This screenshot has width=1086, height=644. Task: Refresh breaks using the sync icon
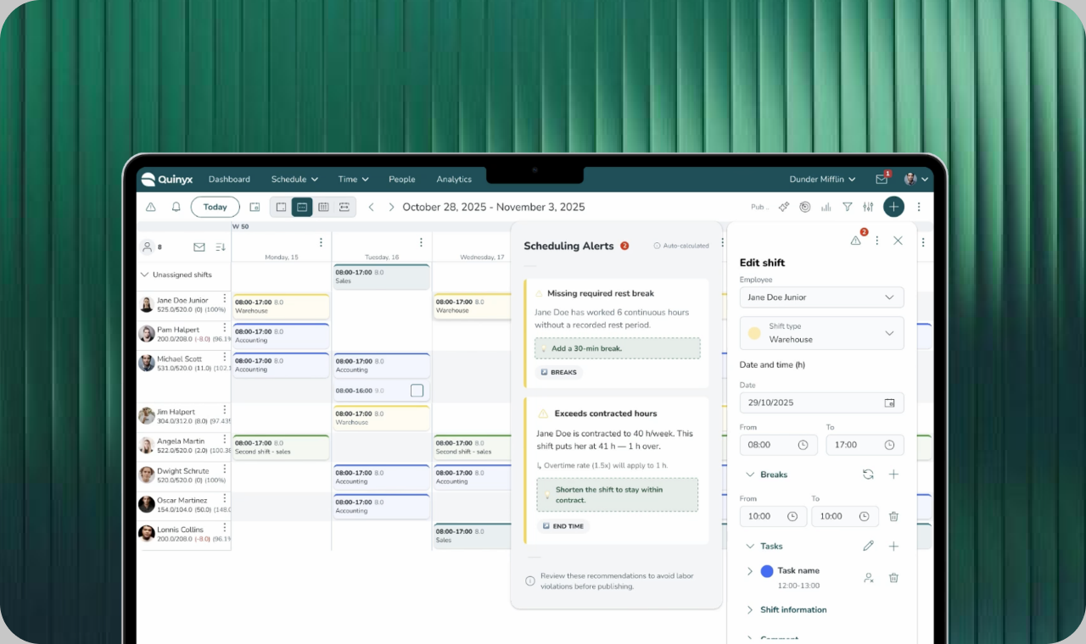point(868,475)
